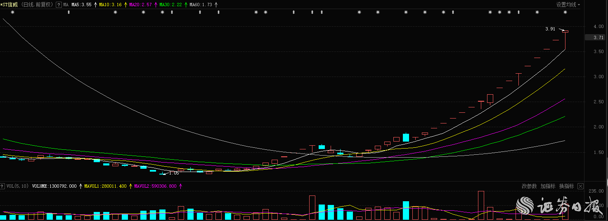Click the white MA5 arrow indicator
Image resolution: width=608 pixels, height=221 pixels.
(x=96, y=5)
